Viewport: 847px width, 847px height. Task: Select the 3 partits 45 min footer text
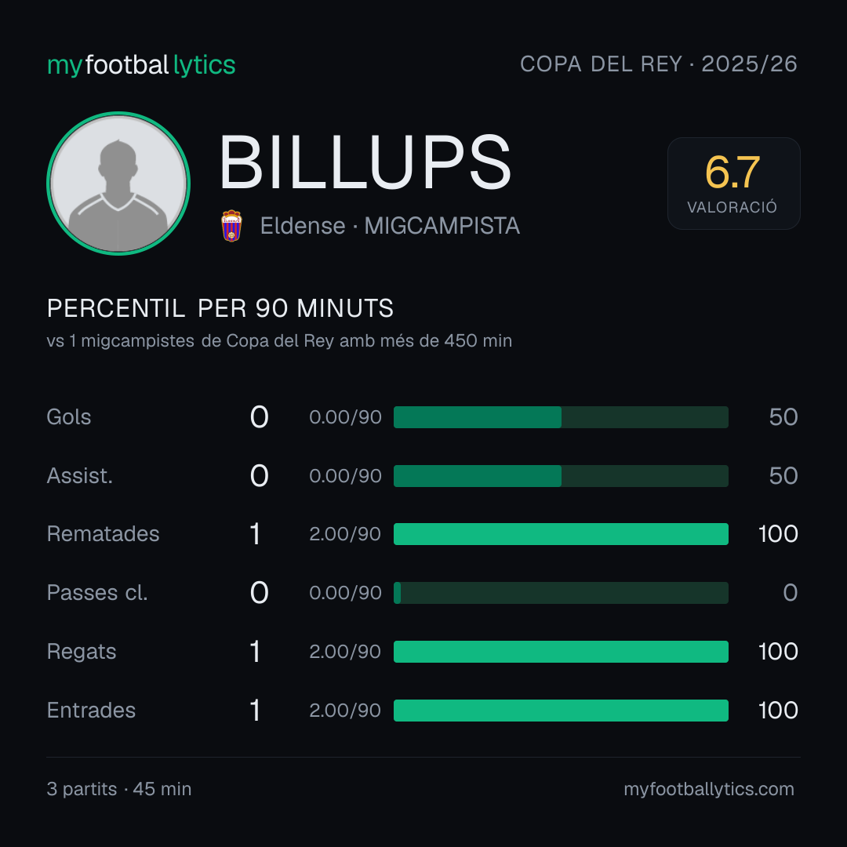click(119, 789)
